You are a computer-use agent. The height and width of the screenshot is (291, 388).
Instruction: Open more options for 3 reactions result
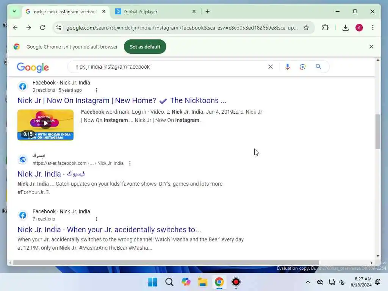pos(97,90)
